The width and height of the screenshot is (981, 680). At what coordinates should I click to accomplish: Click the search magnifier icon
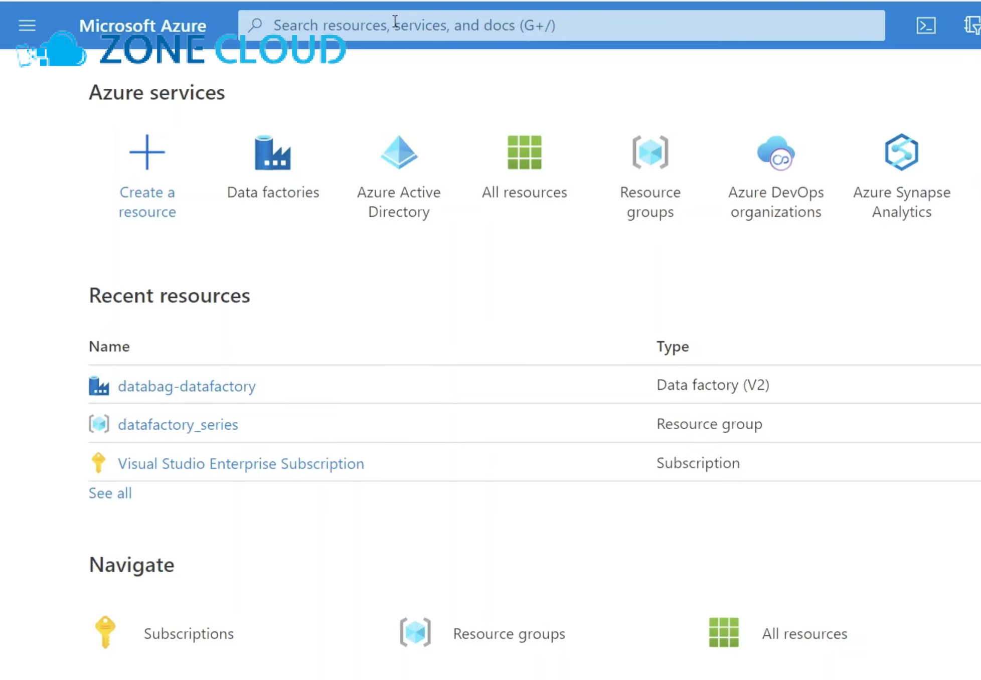pyautogui.click(x=255, y=25)
